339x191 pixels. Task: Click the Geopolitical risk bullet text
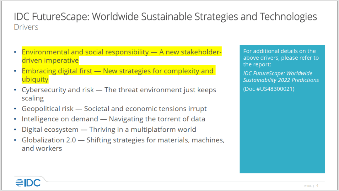[114, 109]
